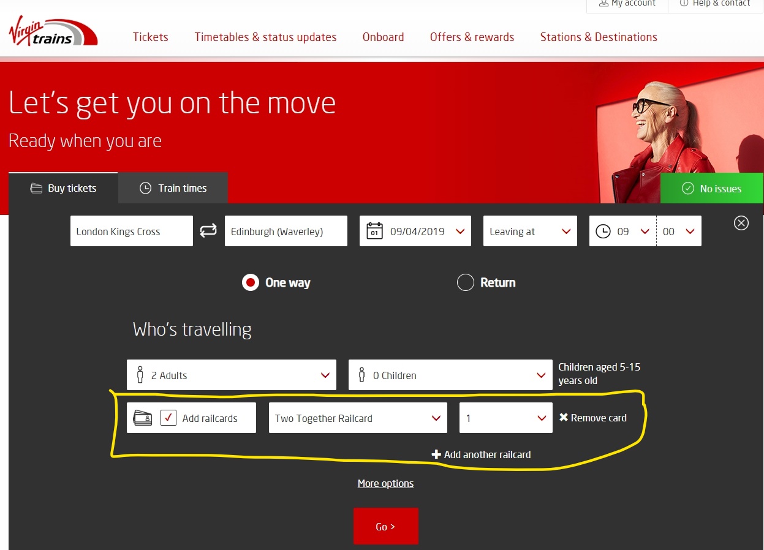Open Stations & Destinations menu
This screenshot has width=764, height=550.
tap(599, 37)
